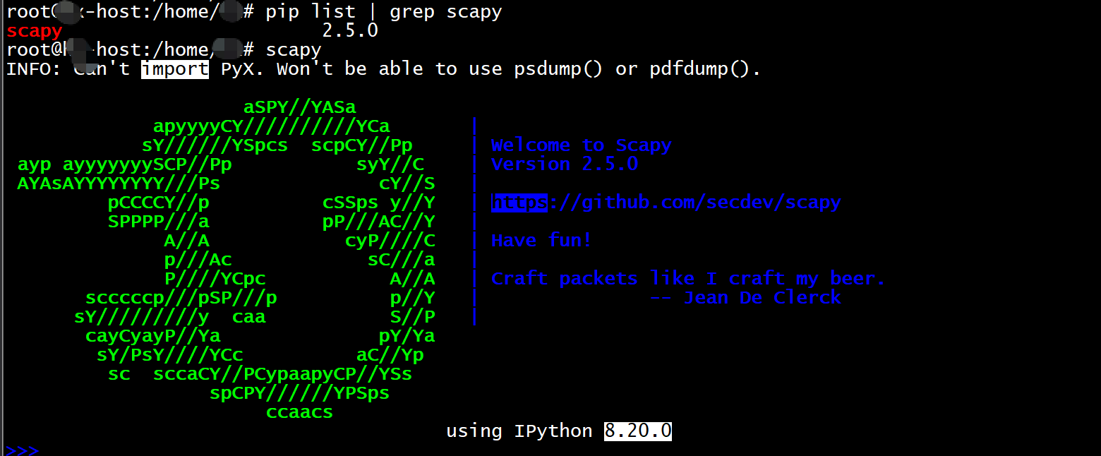Click the 'scapy' launch command
This screenshot has height=456, width=1101.
pos(293,49)
